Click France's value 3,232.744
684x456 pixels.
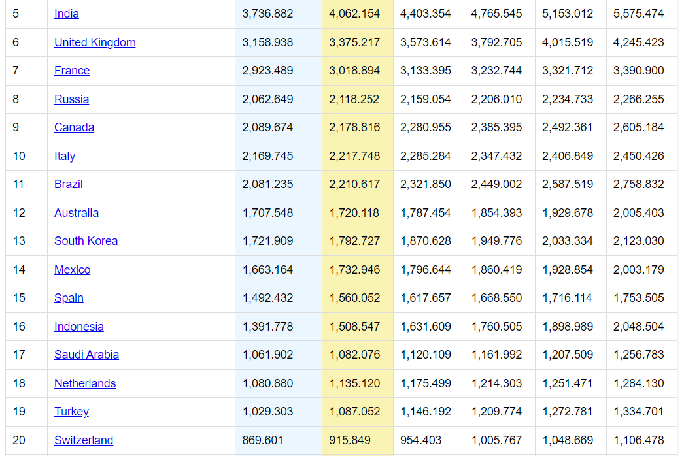point(496,71)
